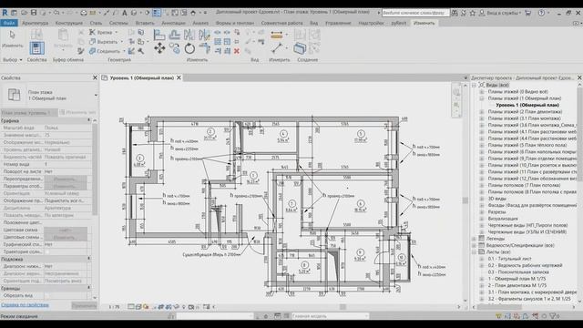Screen dimensions: 583x328
Task: Click Изменить for Переопределения видимости
Action: click(66, 179)
